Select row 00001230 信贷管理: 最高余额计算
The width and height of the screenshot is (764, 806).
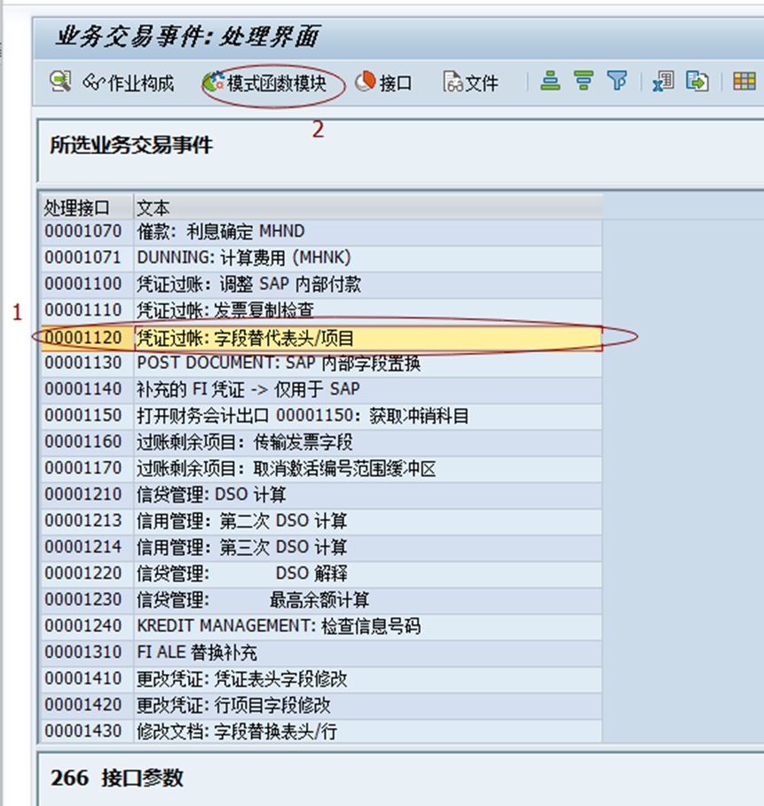pos(321,600)
